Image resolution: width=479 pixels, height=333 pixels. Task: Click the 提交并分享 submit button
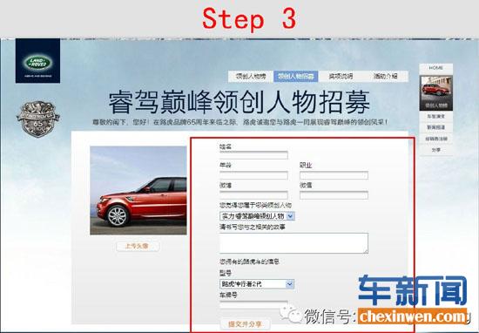245,324
